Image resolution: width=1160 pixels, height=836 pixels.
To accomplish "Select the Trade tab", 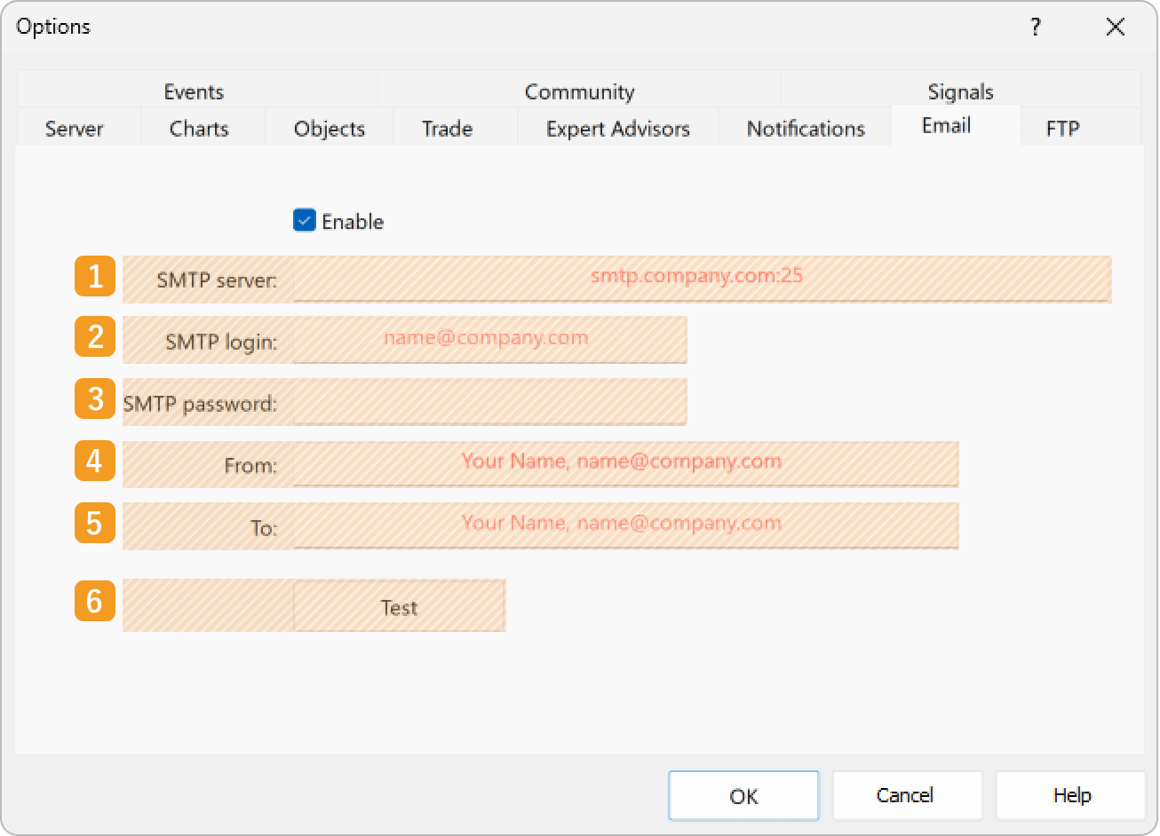I will [447, 129].
